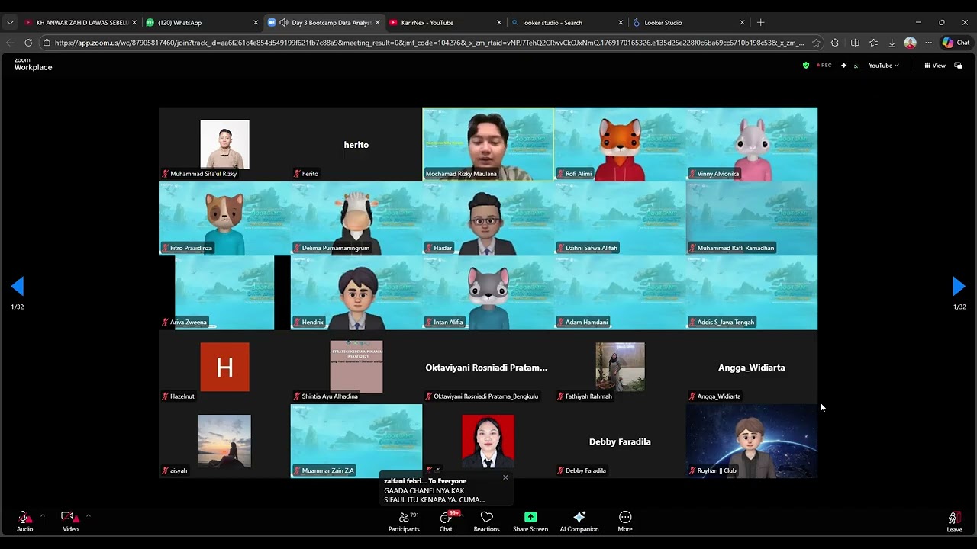Open the Participants panel
Screen dimensions: 977x549
(x=404, y=522)
